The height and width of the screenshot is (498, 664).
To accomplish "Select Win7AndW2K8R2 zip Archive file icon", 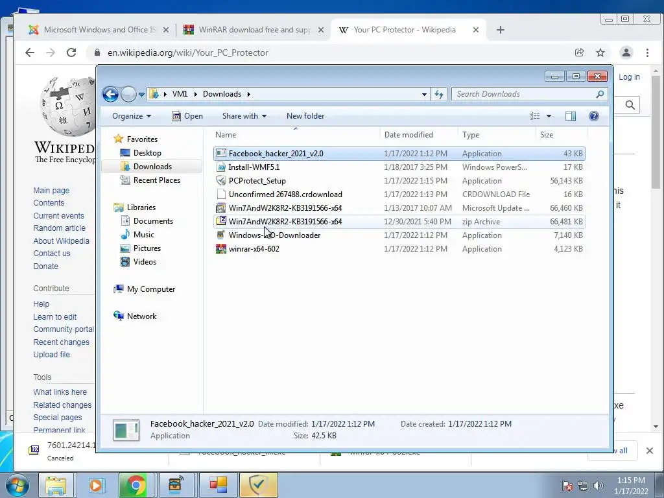I will pyautogui.click(x=220, y=221).
